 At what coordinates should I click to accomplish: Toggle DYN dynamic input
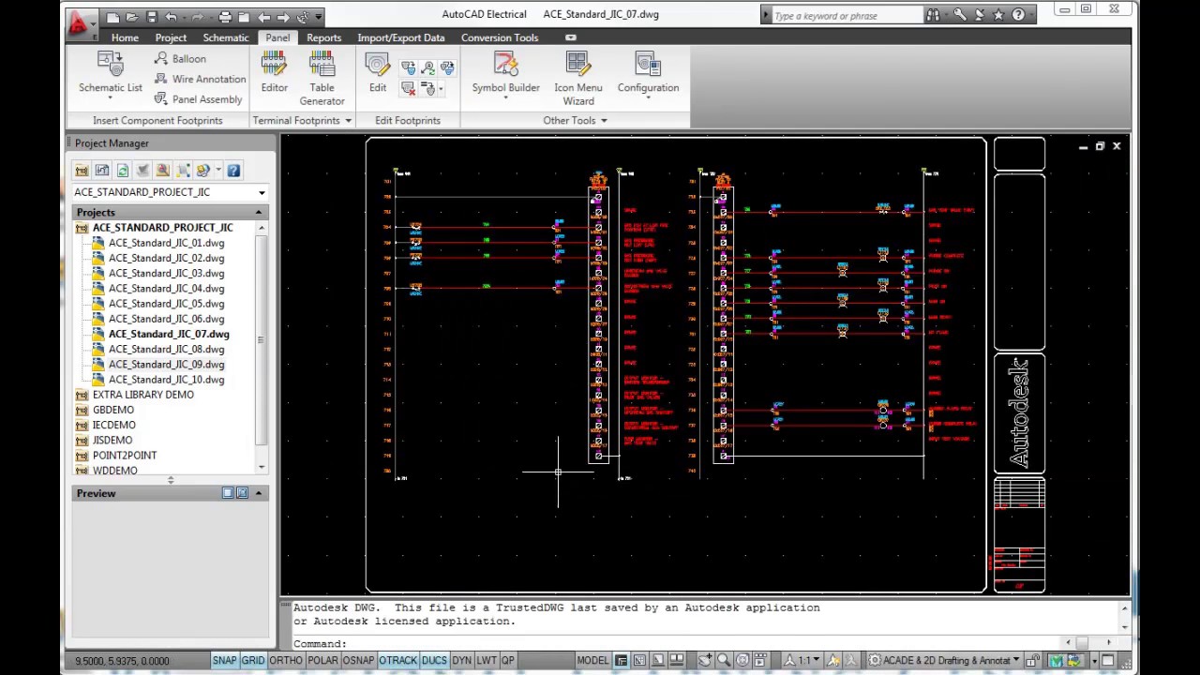pos(461,661)
